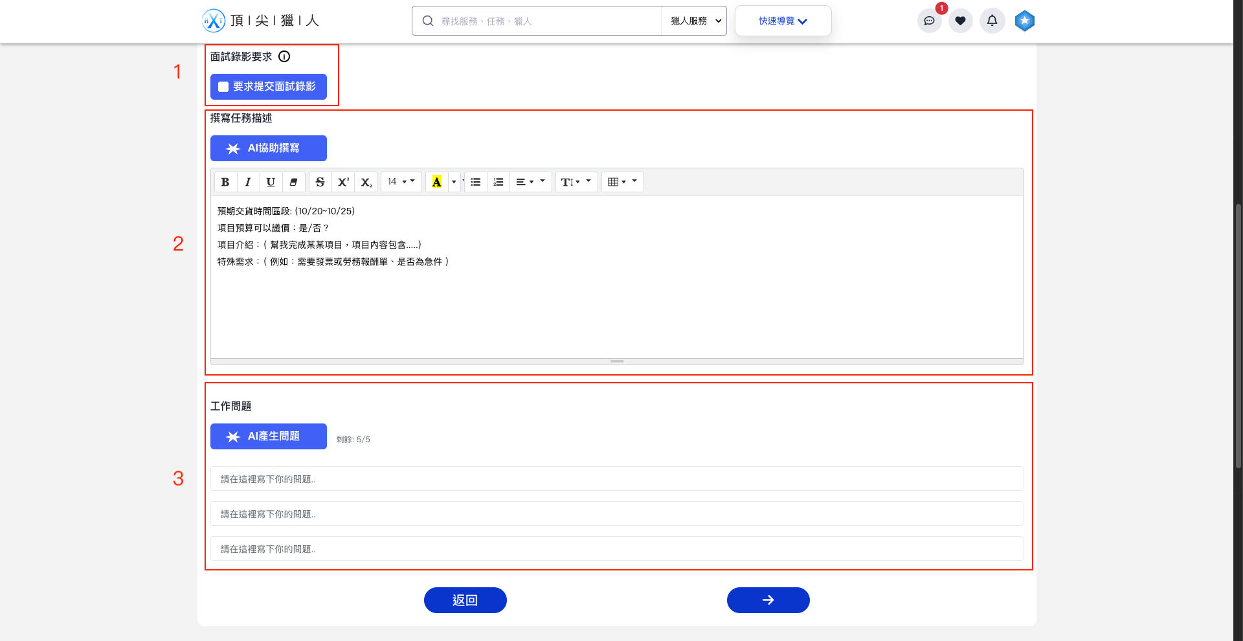Open favorites via the heart icon
This screenshot has height=641, width=1243.
(x=961, y=21)
